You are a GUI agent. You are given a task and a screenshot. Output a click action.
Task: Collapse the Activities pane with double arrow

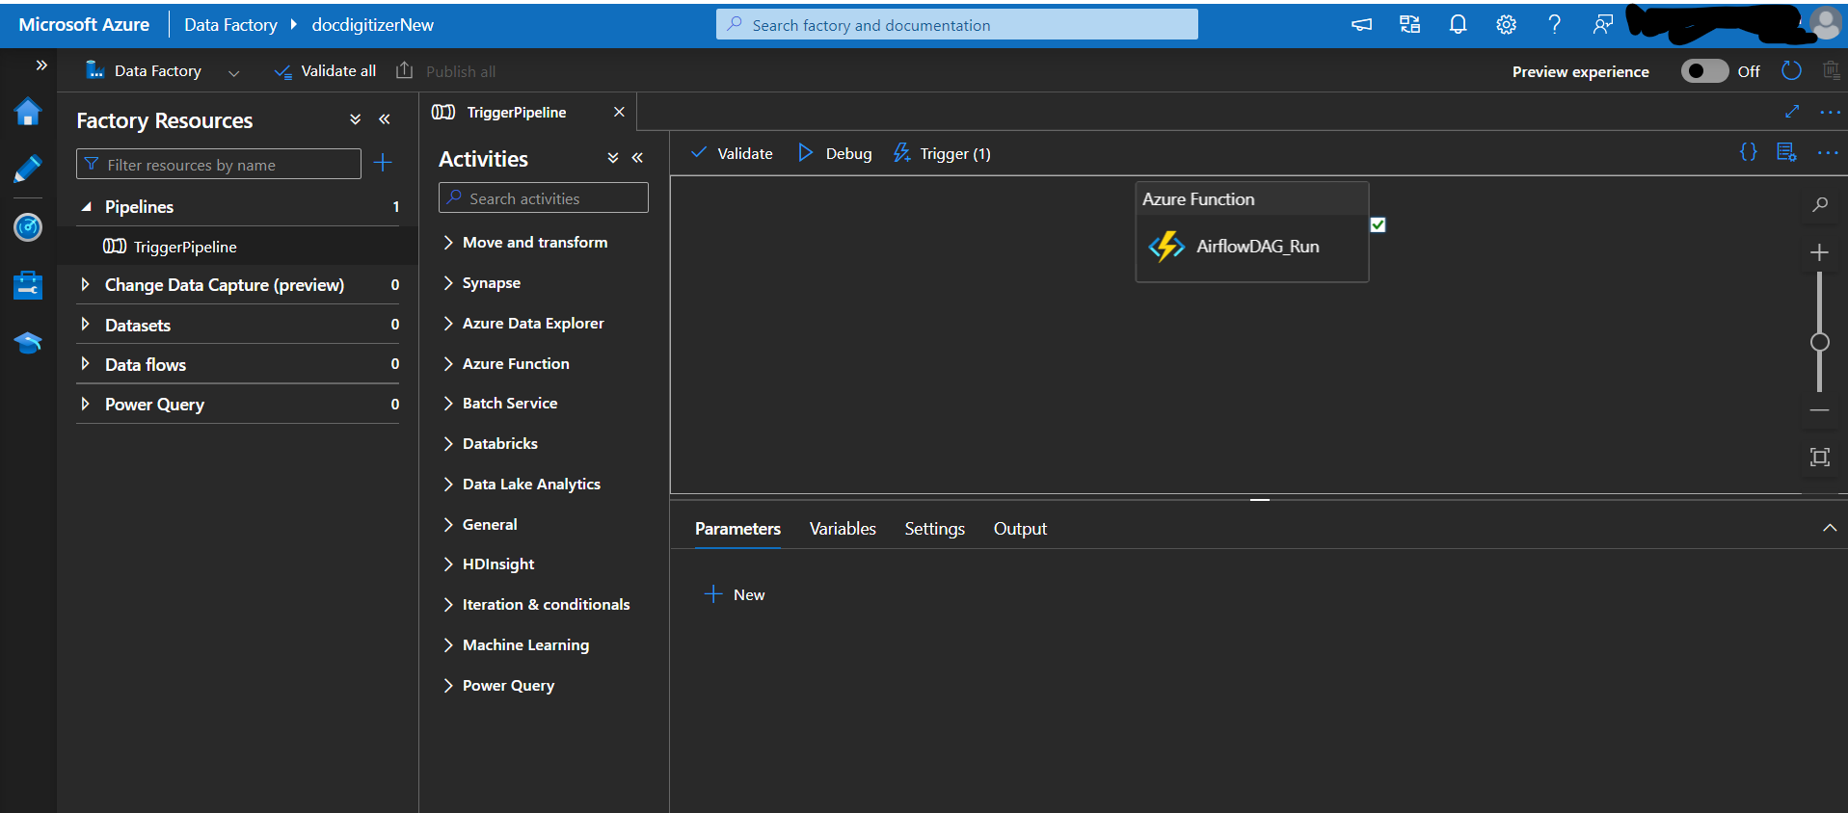pyautogui.click(x=637, y=158)
